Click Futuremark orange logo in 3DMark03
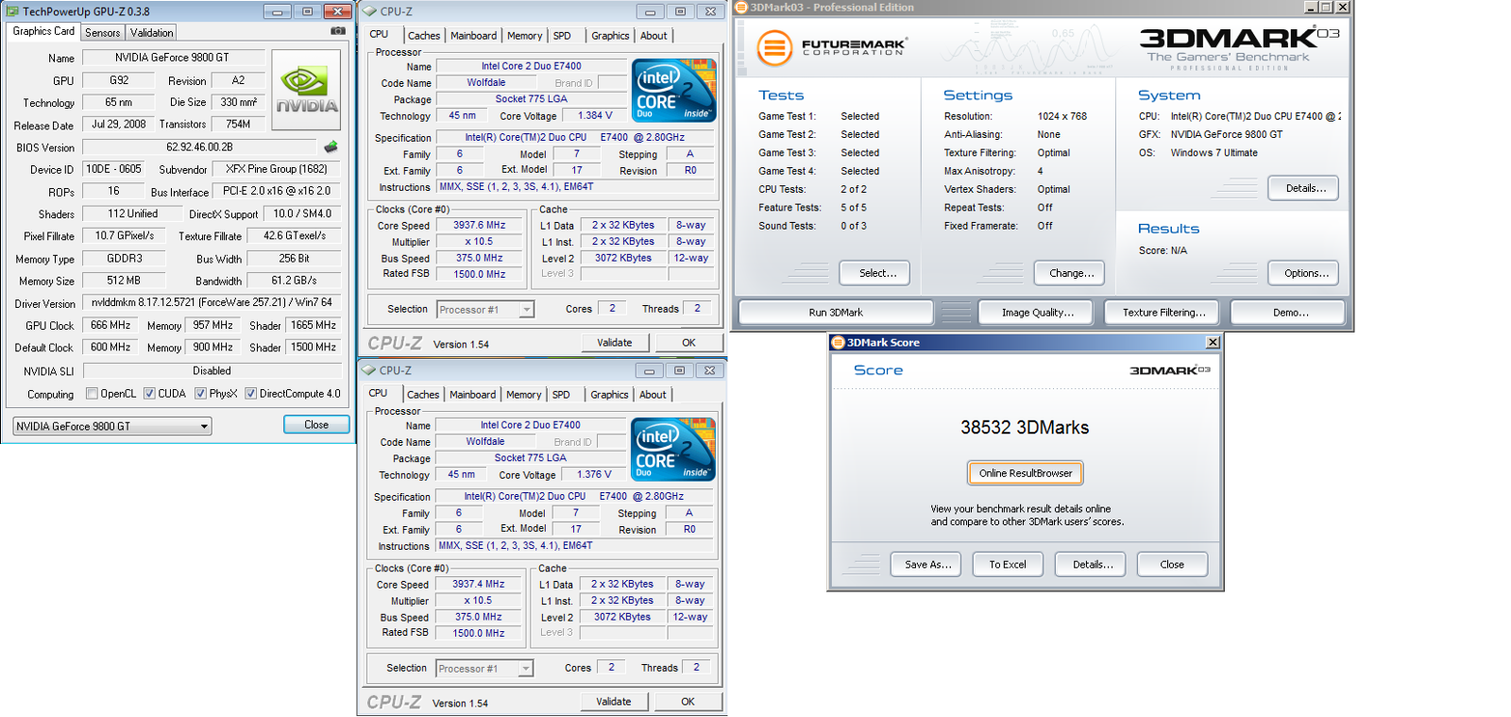This screenshot has width=1511, height=717. (x=773, y=46)
